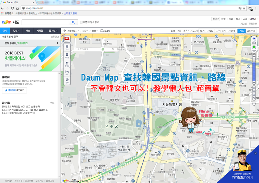This screenshot has width=259, height=183.
Task: Click the zoom in plus button
Action: [x=254, y=57]
